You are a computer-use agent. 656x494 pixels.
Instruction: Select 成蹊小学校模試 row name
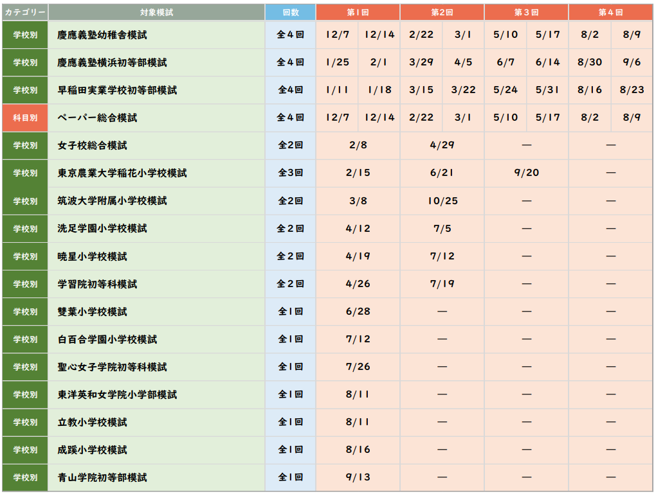pyautogui.click(x=92, y=450)
